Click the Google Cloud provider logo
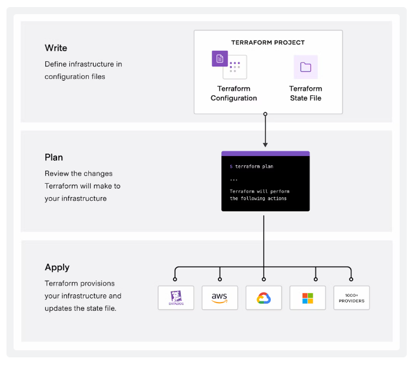Viewport: 415px width, 365px height. pyautogui.click(x=264, y=298)
